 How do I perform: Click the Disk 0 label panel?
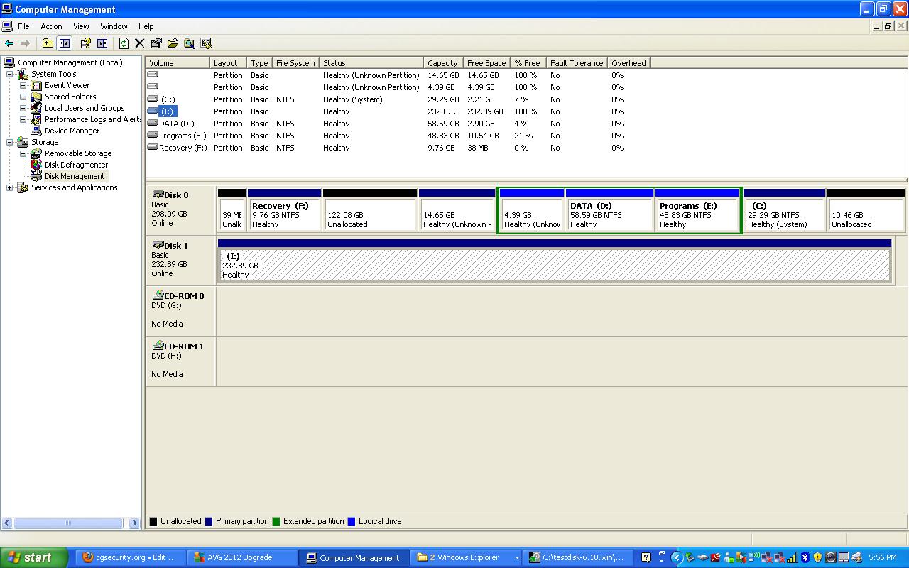[x=180, y=209]
